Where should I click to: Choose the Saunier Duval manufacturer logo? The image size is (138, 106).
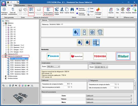pos(77,56)
